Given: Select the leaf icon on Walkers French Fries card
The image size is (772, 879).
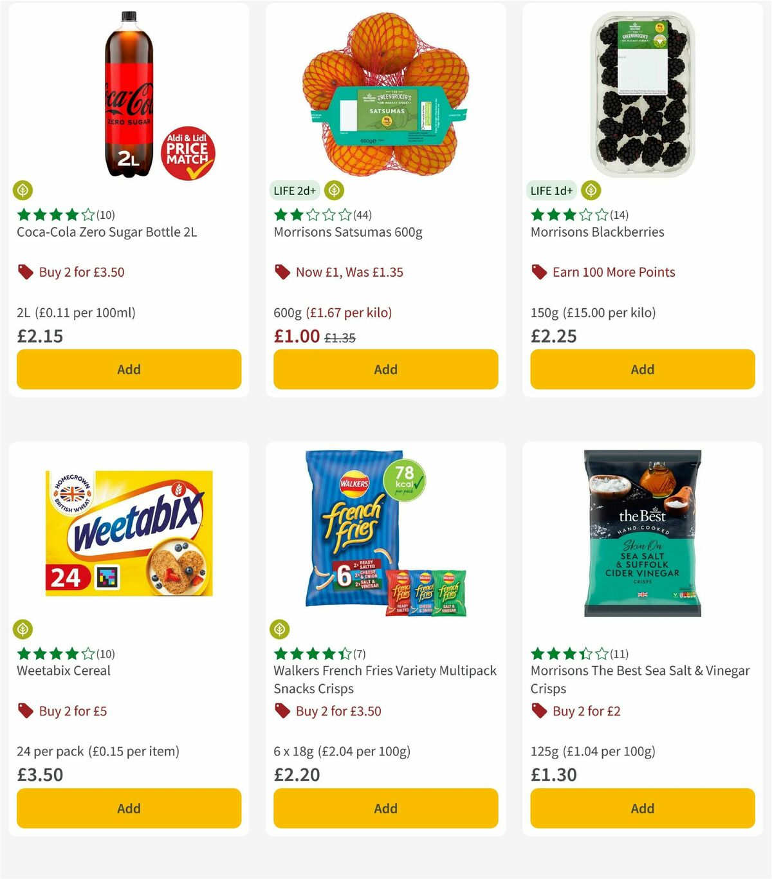Looking at the screenshot, I should 280,629.
